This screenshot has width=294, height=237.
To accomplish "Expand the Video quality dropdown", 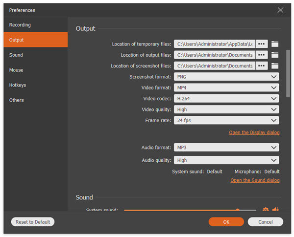I will [x=226, y=109].
